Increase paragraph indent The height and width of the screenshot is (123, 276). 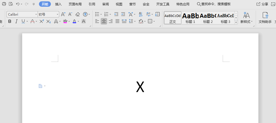click(123, 14)
